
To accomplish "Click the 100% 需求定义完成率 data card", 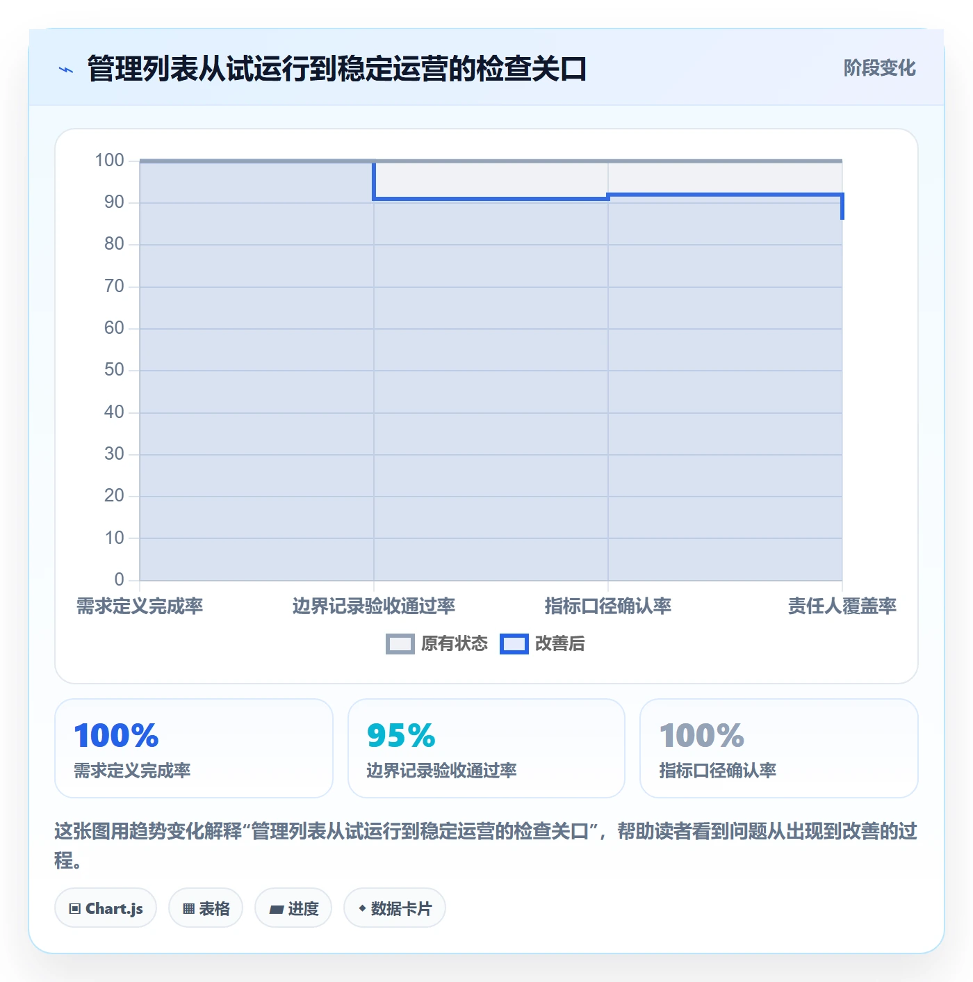I will pyautogui.click(x=194, y=748).
